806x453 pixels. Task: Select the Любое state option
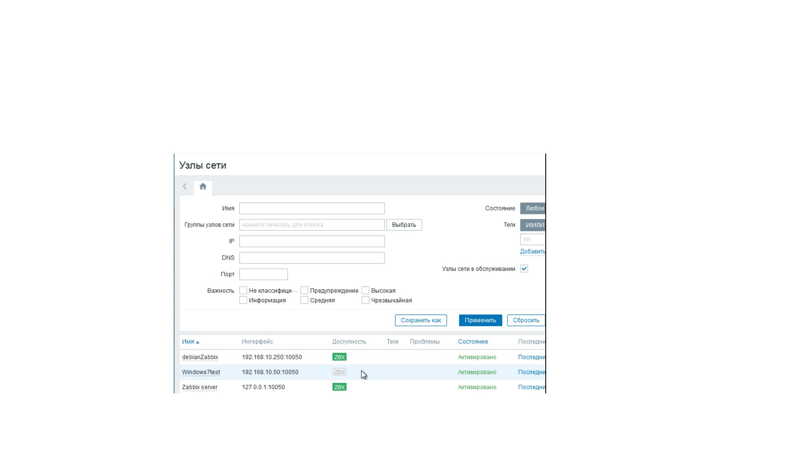pyautogui.click(x=534, y=208)
